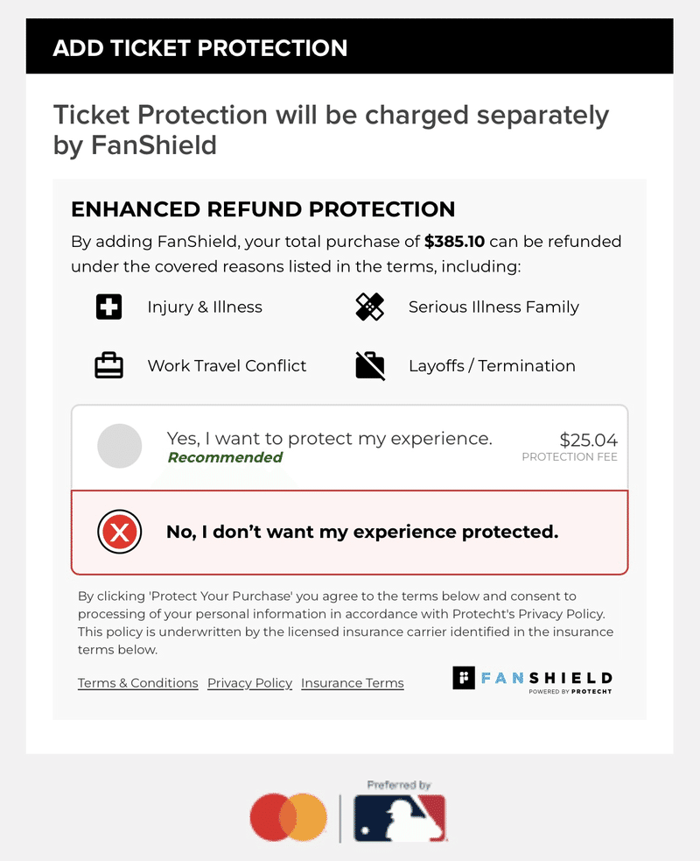
Task: Click the Powered by Protecht text
Action: (x=570, y=691)
